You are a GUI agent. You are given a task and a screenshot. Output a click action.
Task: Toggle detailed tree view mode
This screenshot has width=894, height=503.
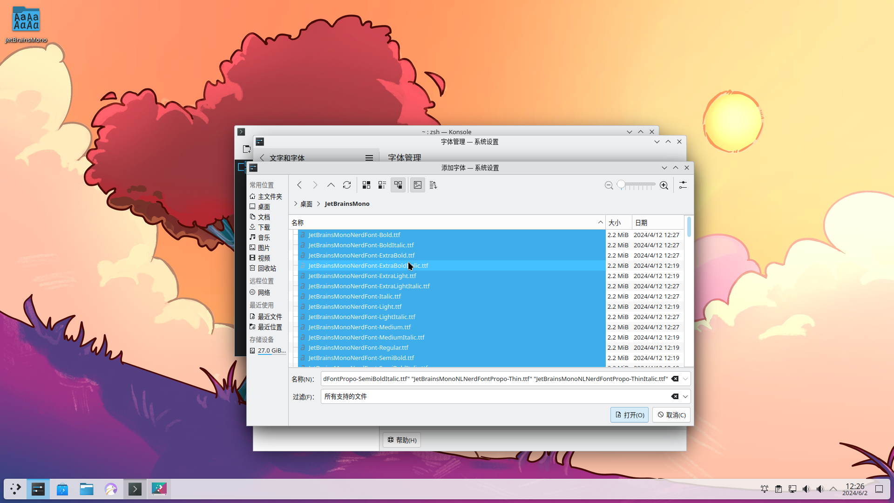click(398, 185)
